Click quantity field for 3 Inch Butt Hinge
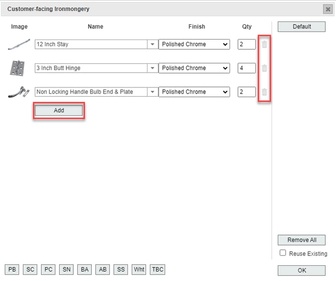This screenshot has height=281, width=336. coord(247,68)
